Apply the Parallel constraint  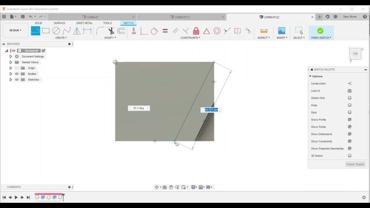click(x=175, y=31)
